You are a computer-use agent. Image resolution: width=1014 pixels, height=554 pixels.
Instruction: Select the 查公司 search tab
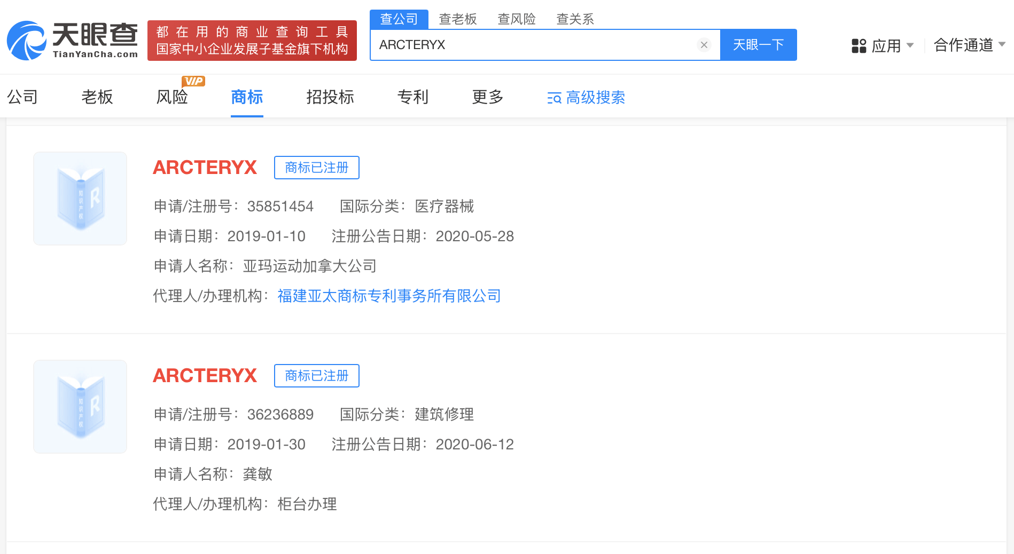tap(399, 19)
